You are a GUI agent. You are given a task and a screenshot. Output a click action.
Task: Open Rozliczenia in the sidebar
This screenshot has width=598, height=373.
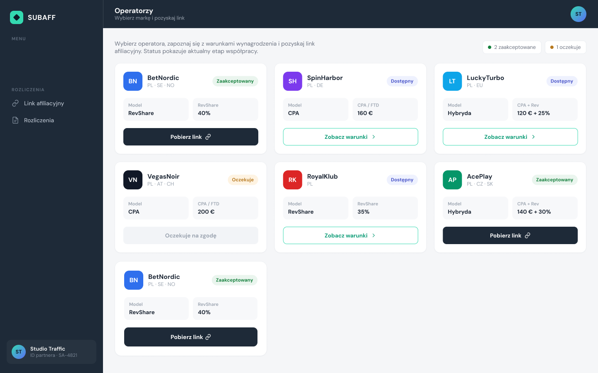coord(51,120)
